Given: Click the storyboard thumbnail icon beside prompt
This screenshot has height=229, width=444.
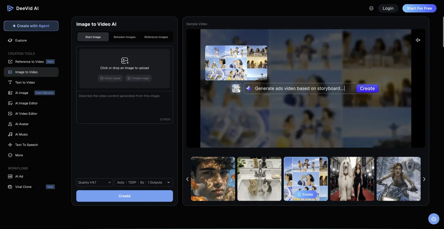Looking at the screenshot, I should [x=236, y=88].
